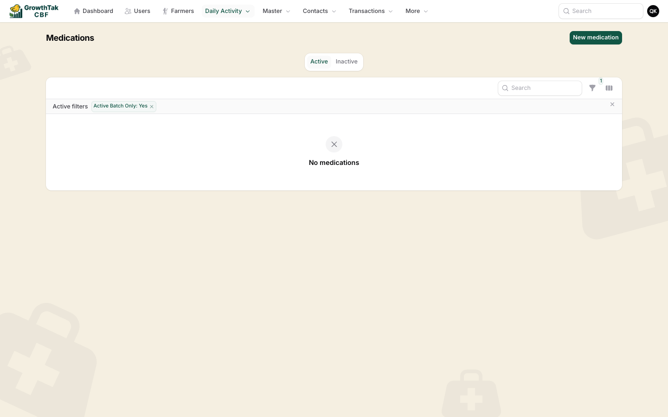Image resolution: width=668 pixels, height=417 pixels.
Task: Go to the Users page
Action: (x=137, y=11)
